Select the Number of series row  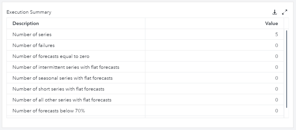[32, 35]
